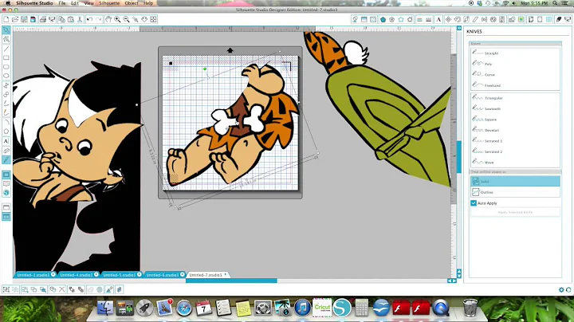Click the scissors cut icon
The image size is (574, 322).
pyautogui.click(x=80, y=19)
